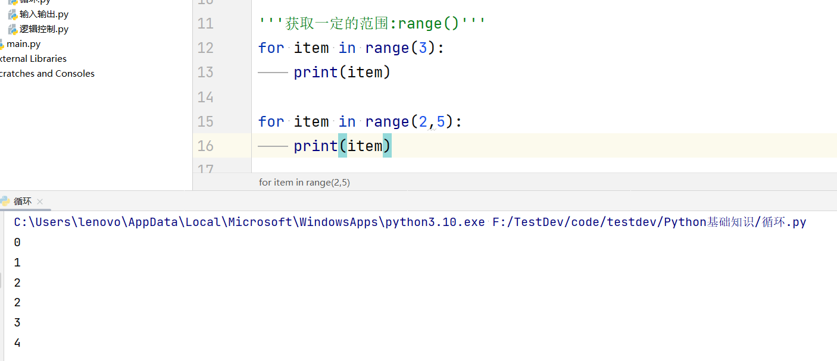Switch to the 循环 run tab
Viewport: 837px width, 361px height.
pyautogui.click(x=23, y=202)
